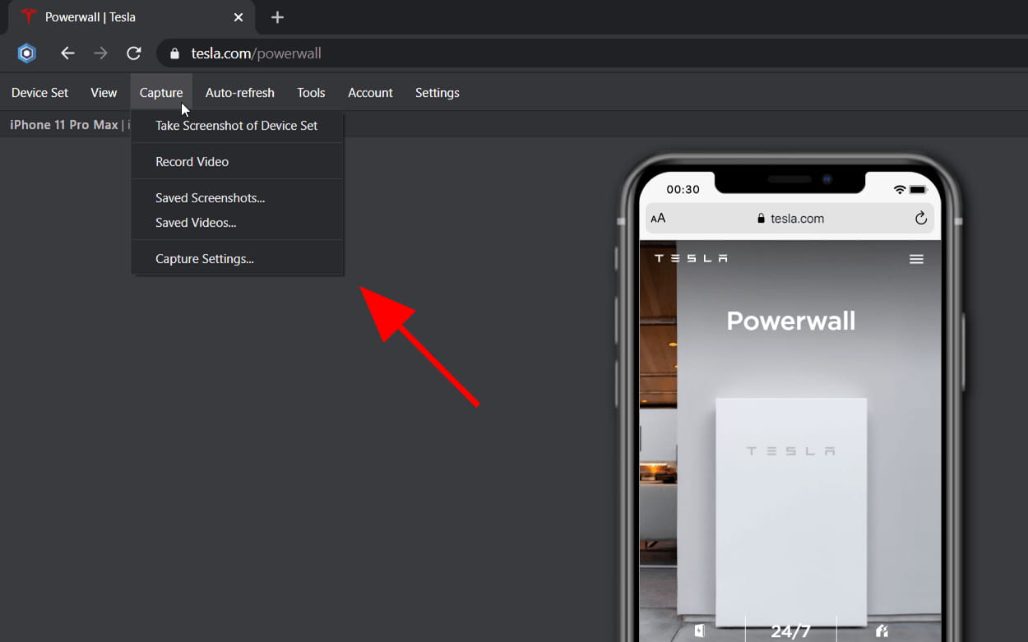Viewport: 1028px width, 642px height.
Task: Choose Record Video in Capture menu
Action: (x=237, y=162)
